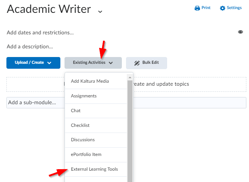Open the Academic Writer title dropdown chevron
The height and width of the screenshot is (182, 249).
[x=100, y=11]
